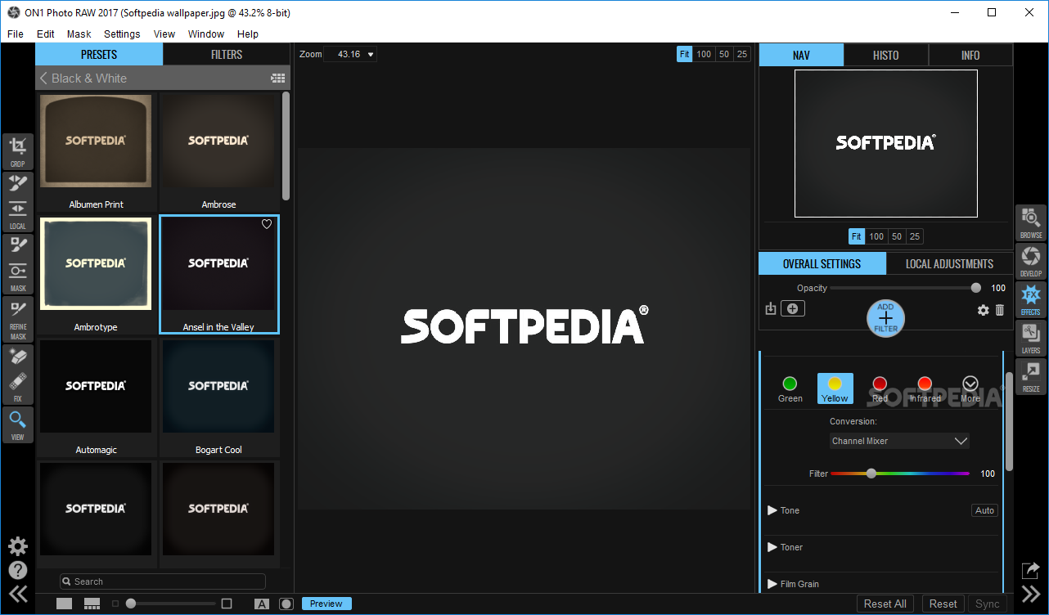Open the Info tab

(970, 56)
